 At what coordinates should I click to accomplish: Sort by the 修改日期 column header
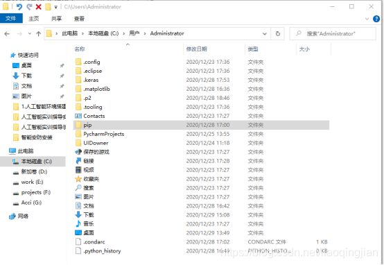pyautogui.click(x=196, y=49)
